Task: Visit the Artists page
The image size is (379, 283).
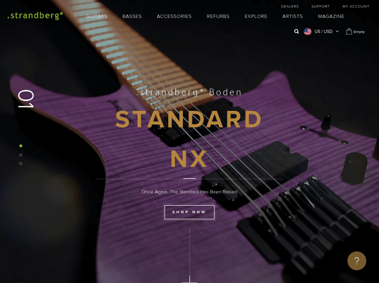Action: pyautogui.click(x=292, y=16)
